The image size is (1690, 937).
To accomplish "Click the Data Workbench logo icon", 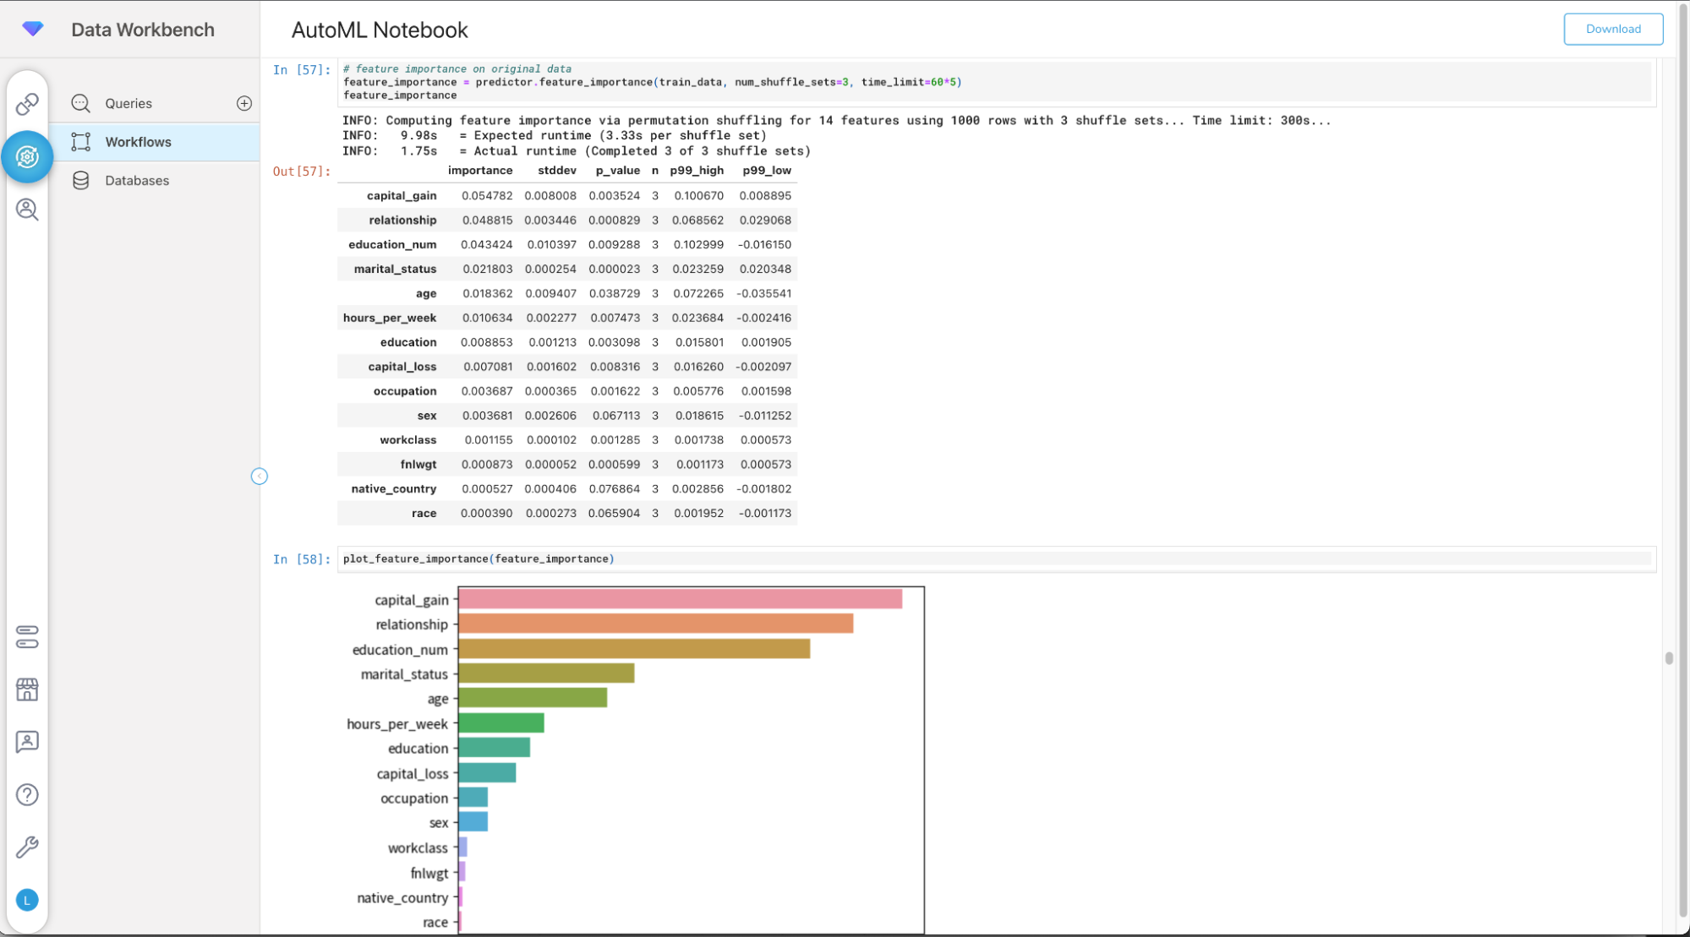I will point(33,30).
